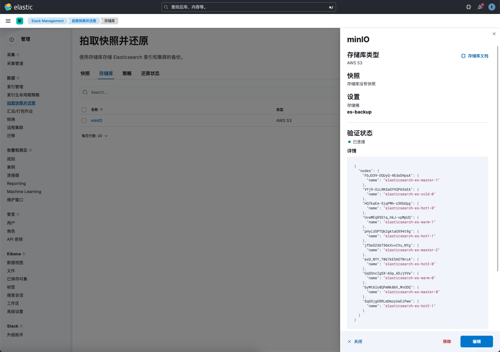Click the flyout vertical scrollbar
This screenshot has height=352, width=500.
[498, 159]
